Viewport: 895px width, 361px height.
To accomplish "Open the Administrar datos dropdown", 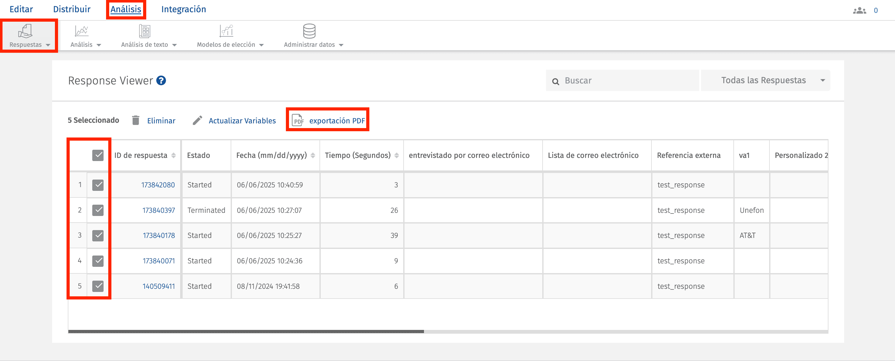I will tap(342, 45).
